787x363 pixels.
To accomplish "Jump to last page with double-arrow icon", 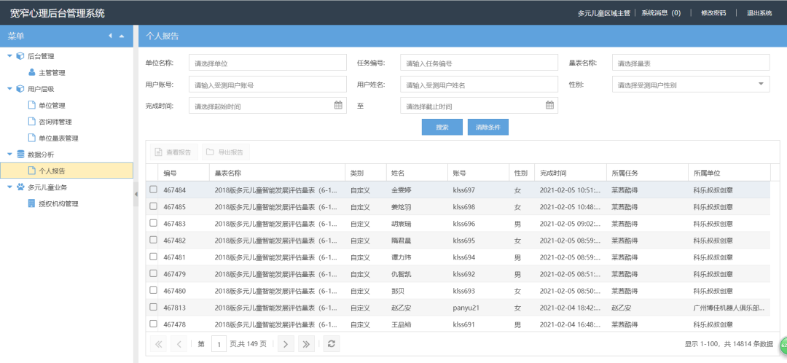I will tap(307, 343).
